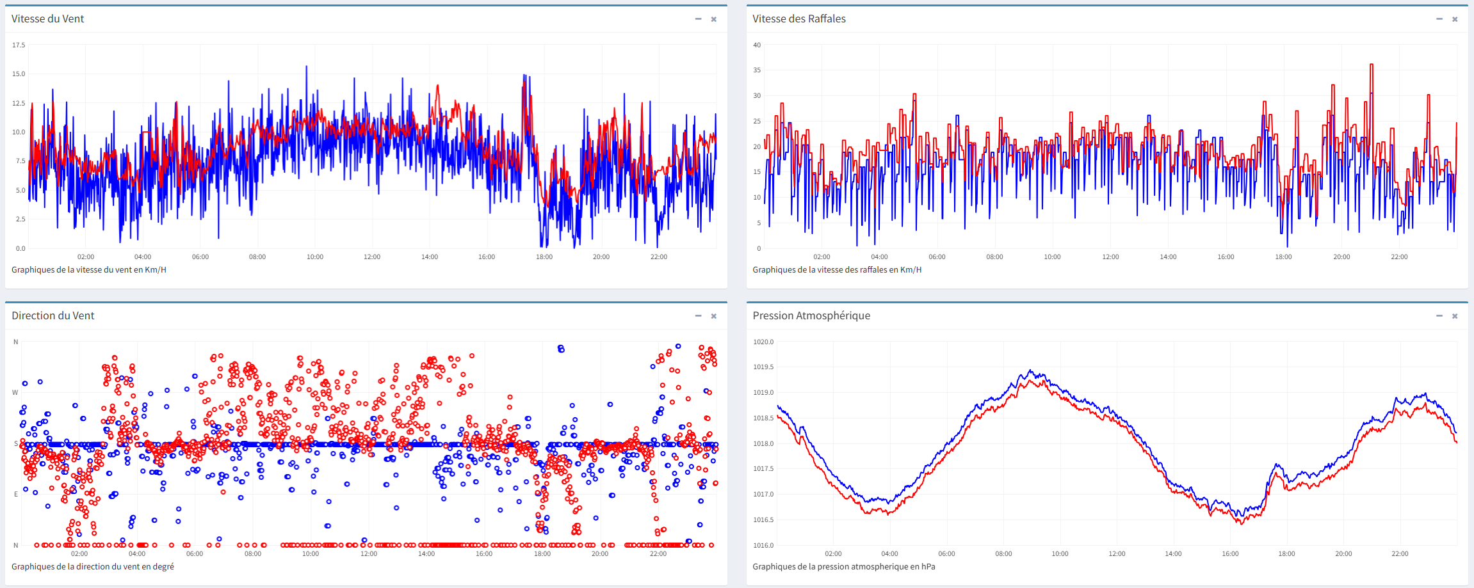Click the 1019.5 axis label on pressure chart
1474x588 pixels.
763,367
